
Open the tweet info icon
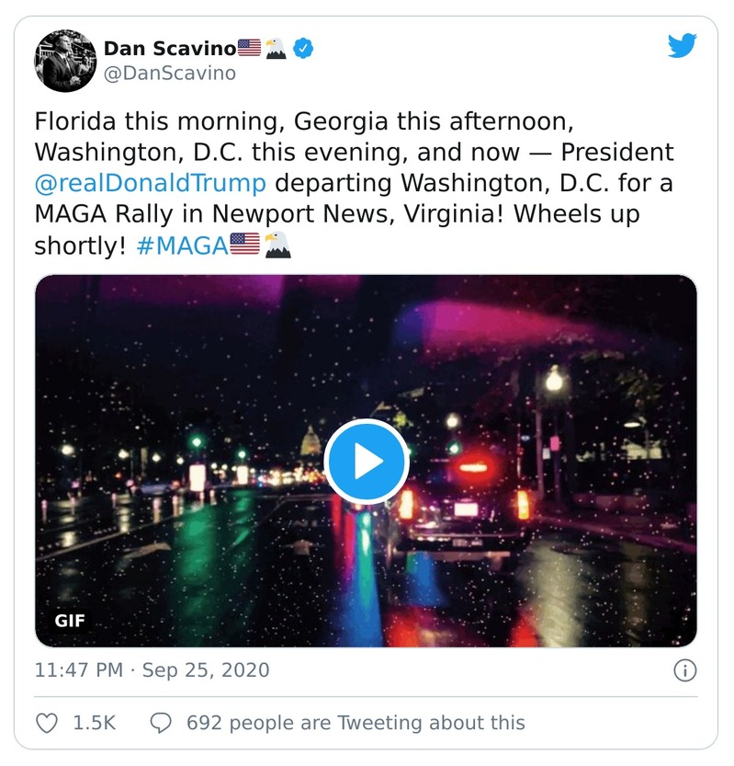point(684,670)
